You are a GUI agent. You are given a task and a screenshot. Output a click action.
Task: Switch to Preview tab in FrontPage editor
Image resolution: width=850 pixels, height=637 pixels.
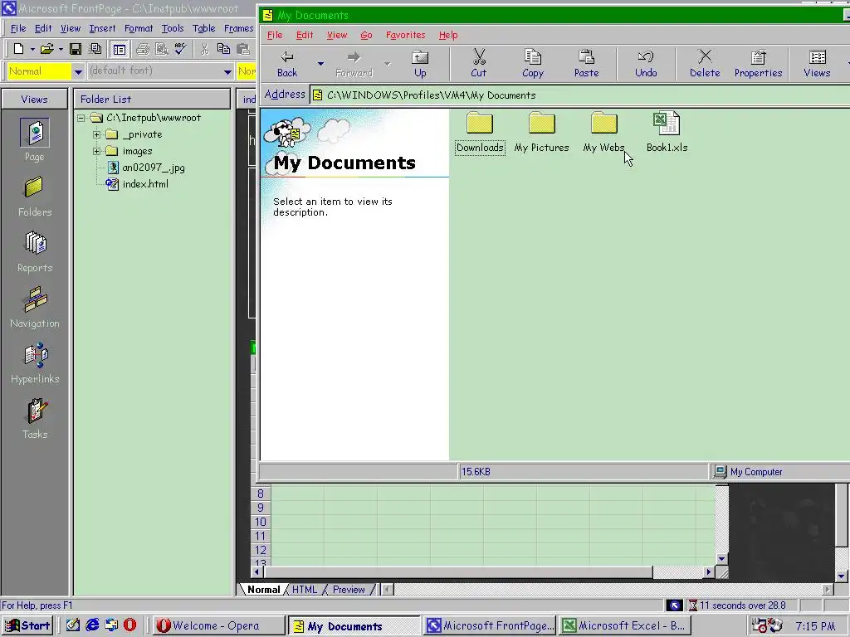pyautogui.click(x=349, y=590)
